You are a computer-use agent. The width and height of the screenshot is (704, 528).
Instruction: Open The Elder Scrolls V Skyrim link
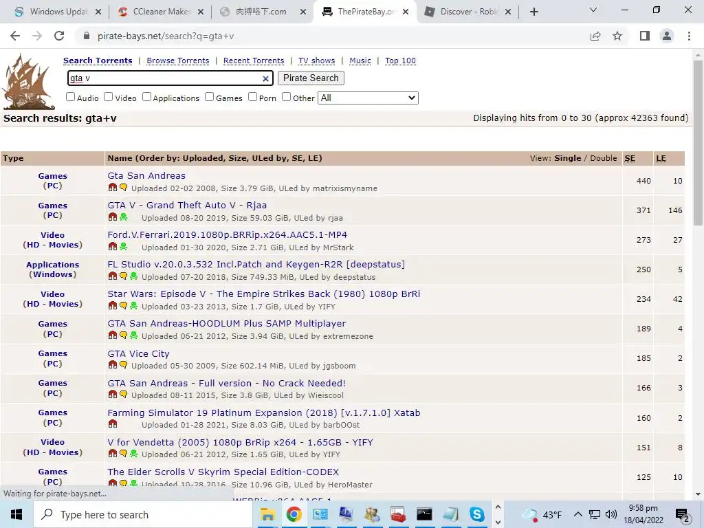click(223, 472)
